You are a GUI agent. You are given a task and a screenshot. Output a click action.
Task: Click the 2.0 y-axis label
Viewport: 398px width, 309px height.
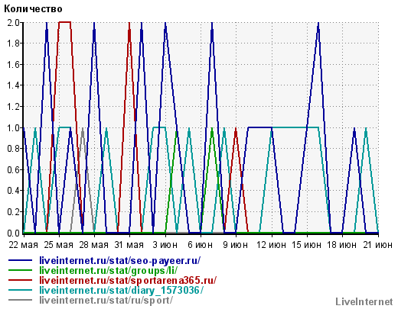point(13,23)
